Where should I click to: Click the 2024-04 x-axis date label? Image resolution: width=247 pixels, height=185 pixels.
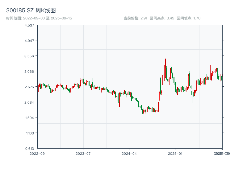129,153
